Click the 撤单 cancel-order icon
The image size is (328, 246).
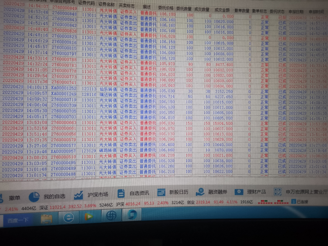point(1,198)
